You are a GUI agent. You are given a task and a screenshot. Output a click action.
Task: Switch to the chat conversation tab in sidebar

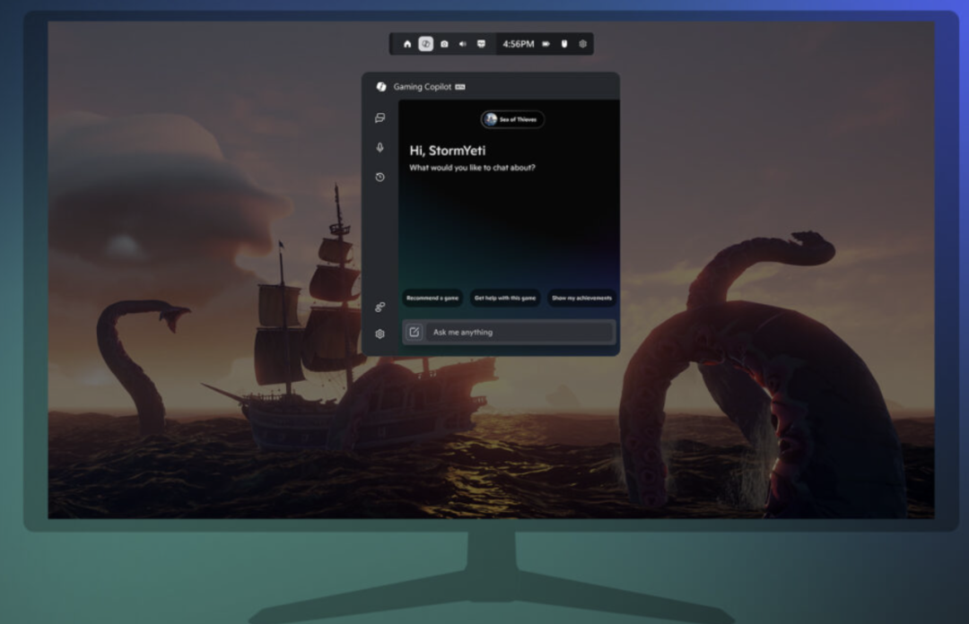(380, 117)
